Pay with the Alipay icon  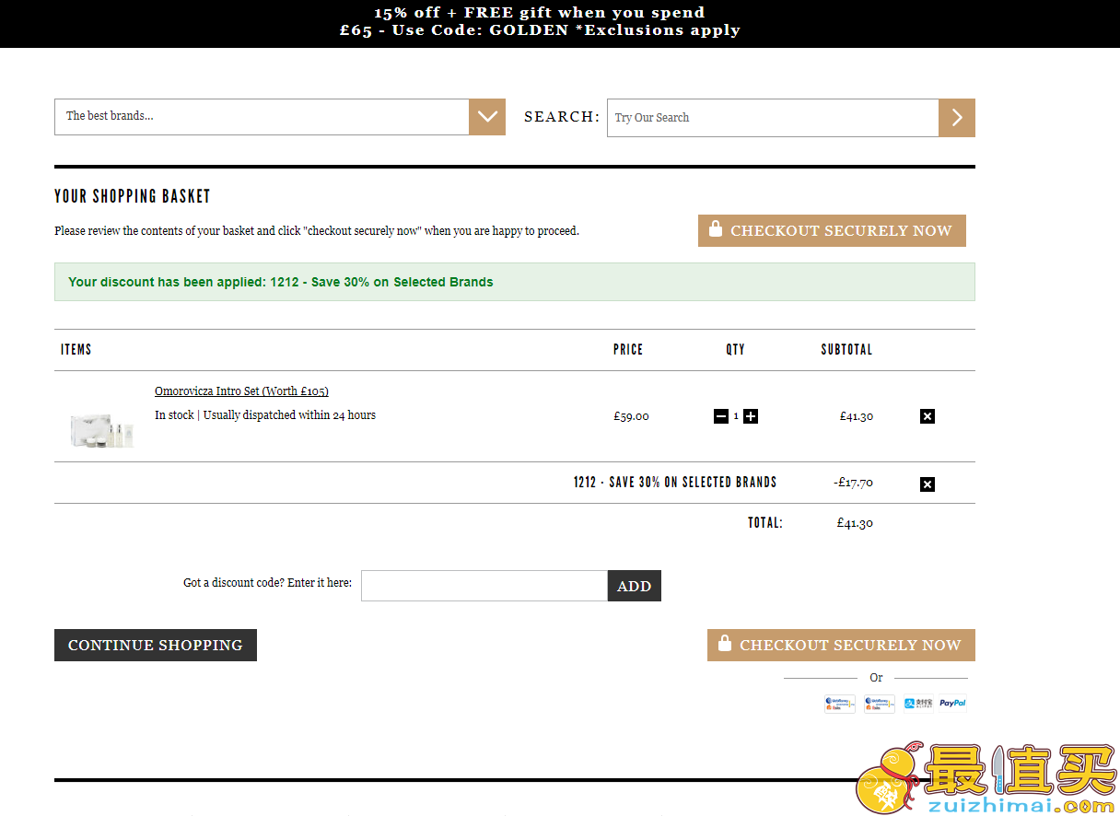918,704
